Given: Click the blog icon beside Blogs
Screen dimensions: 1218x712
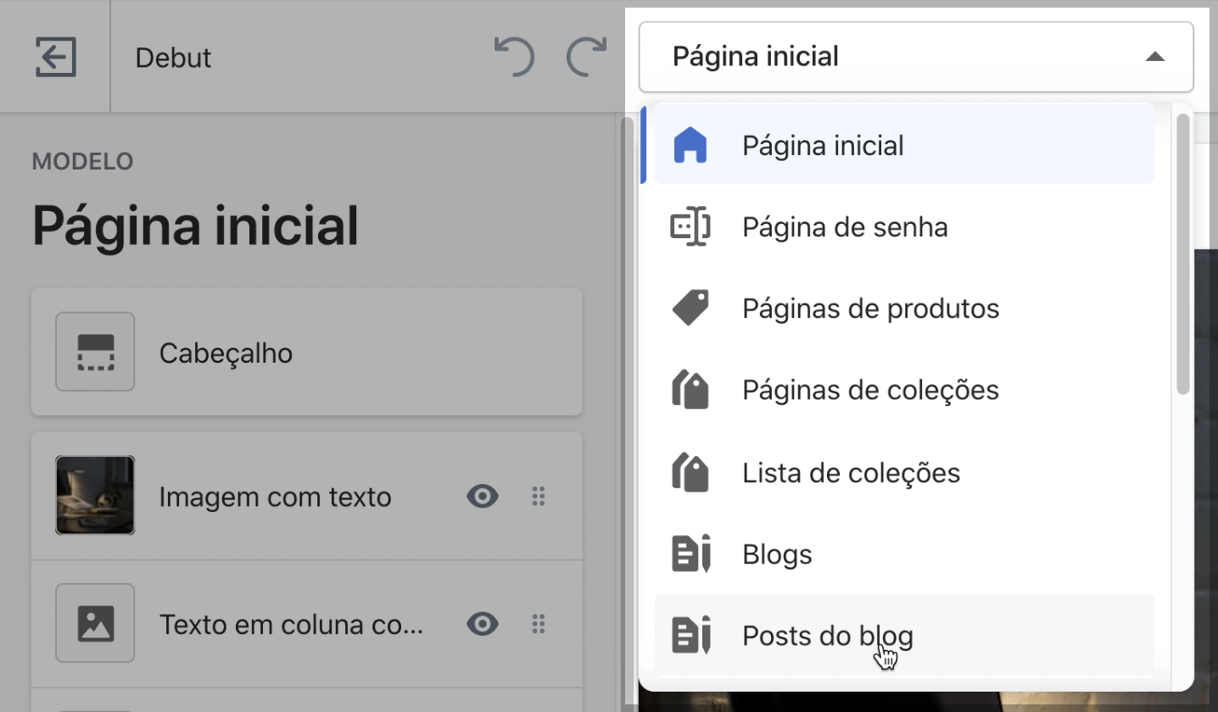Looking at the screenshot, I should click(691, 553).
